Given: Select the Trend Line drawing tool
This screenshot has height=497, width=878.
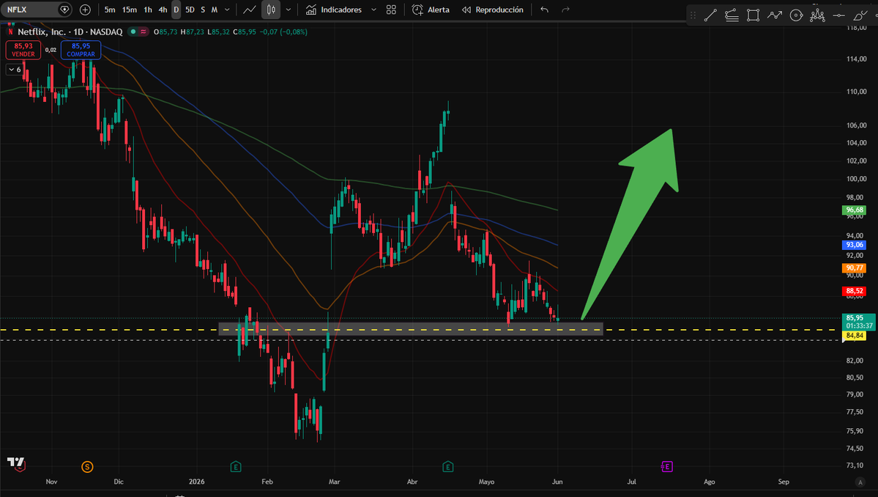Looking at the screenshot, I should (710, 15).
